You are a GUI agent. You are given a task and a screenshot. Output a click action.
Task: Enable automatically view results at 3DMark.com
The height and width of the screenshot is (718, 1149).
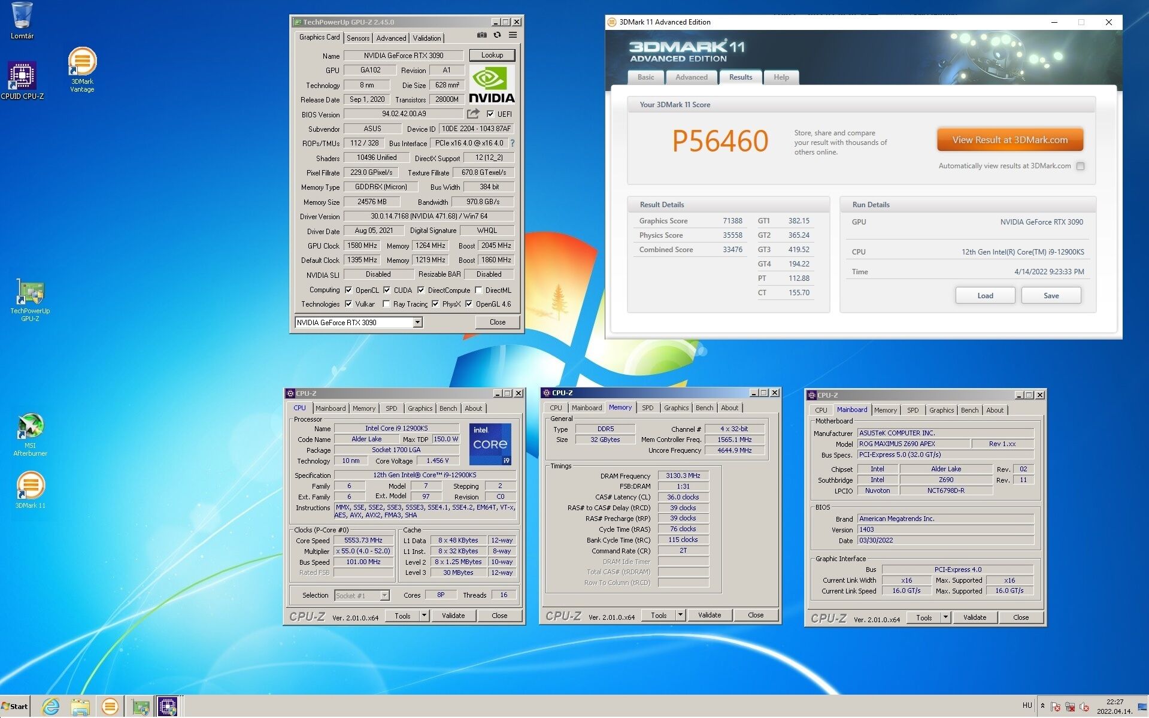click(x=1080, y=166)
